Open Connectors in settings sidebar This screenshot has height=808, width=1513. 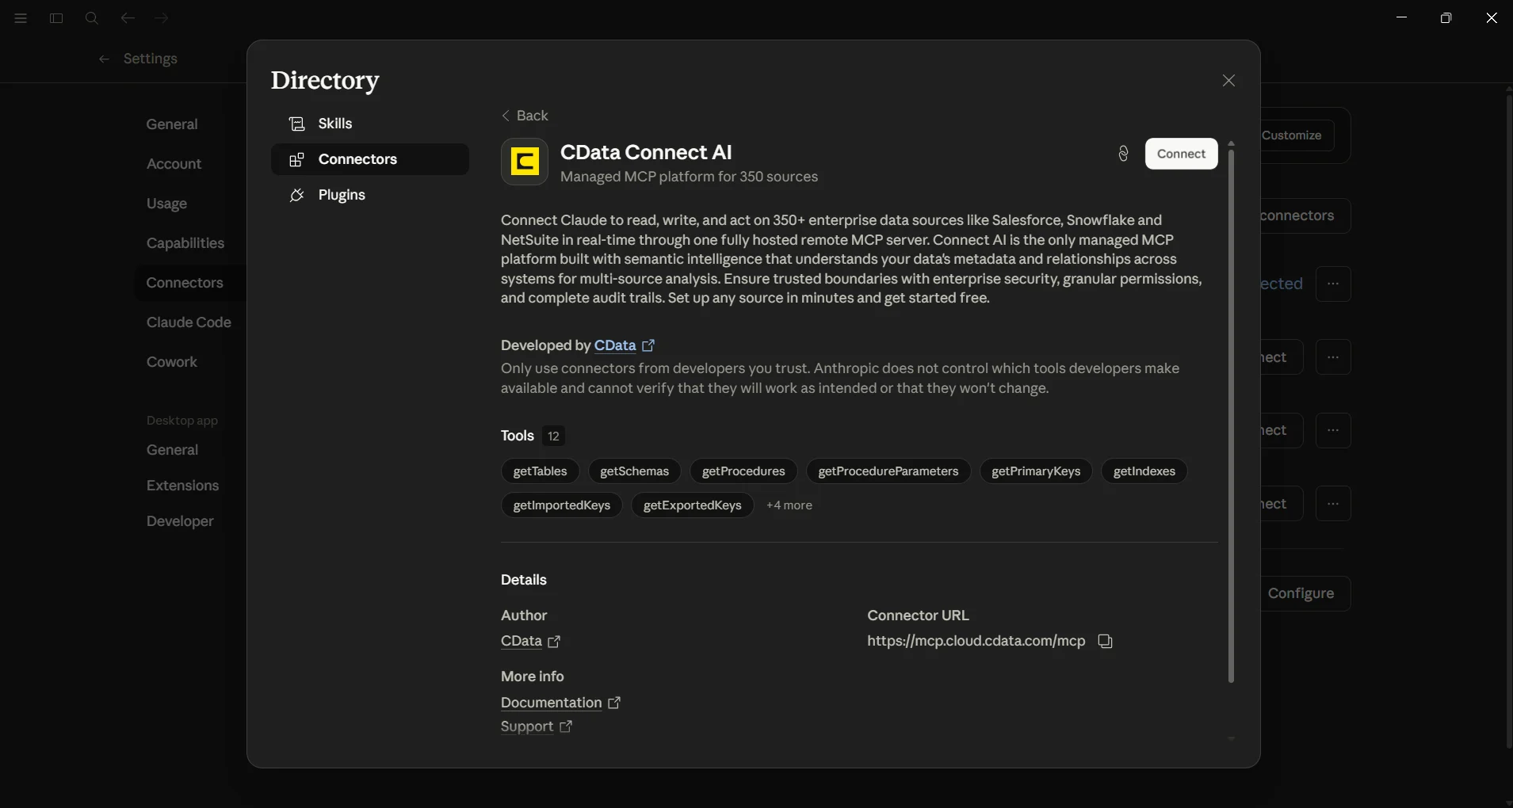coord(185,283)
